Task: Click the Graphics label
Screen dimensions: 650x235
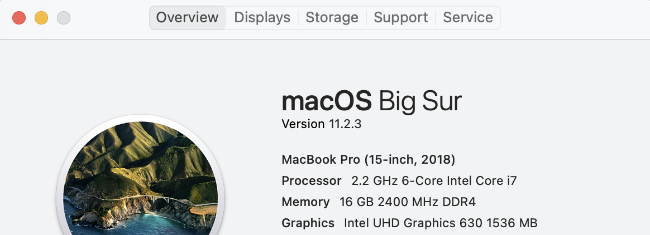Action: (308, 223)
